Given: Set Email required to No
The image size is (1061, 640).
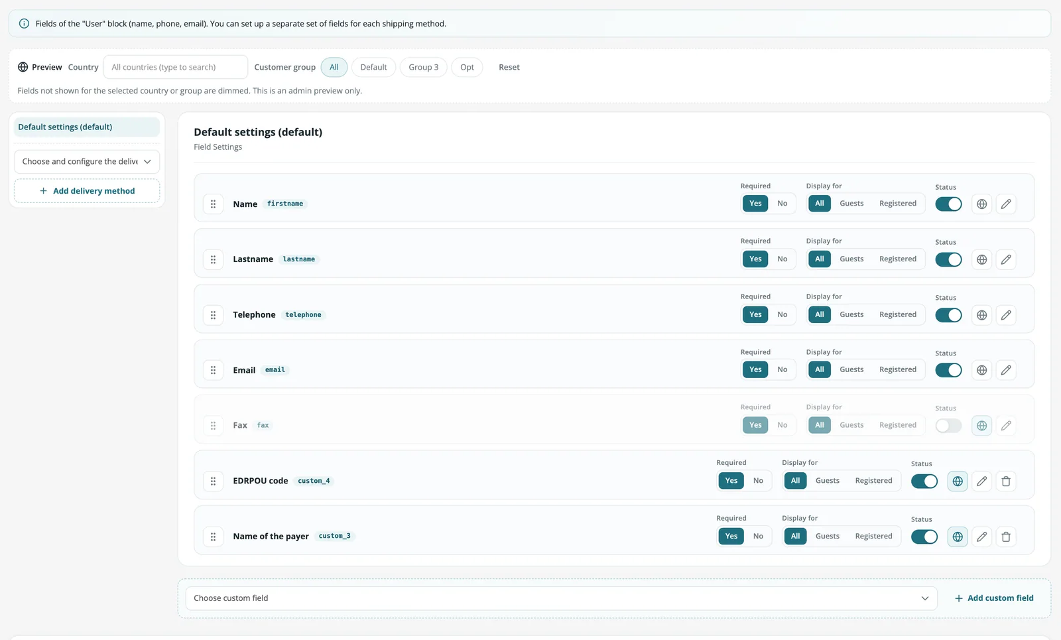Looking at the screenshot, I should (x=782, y=370).
